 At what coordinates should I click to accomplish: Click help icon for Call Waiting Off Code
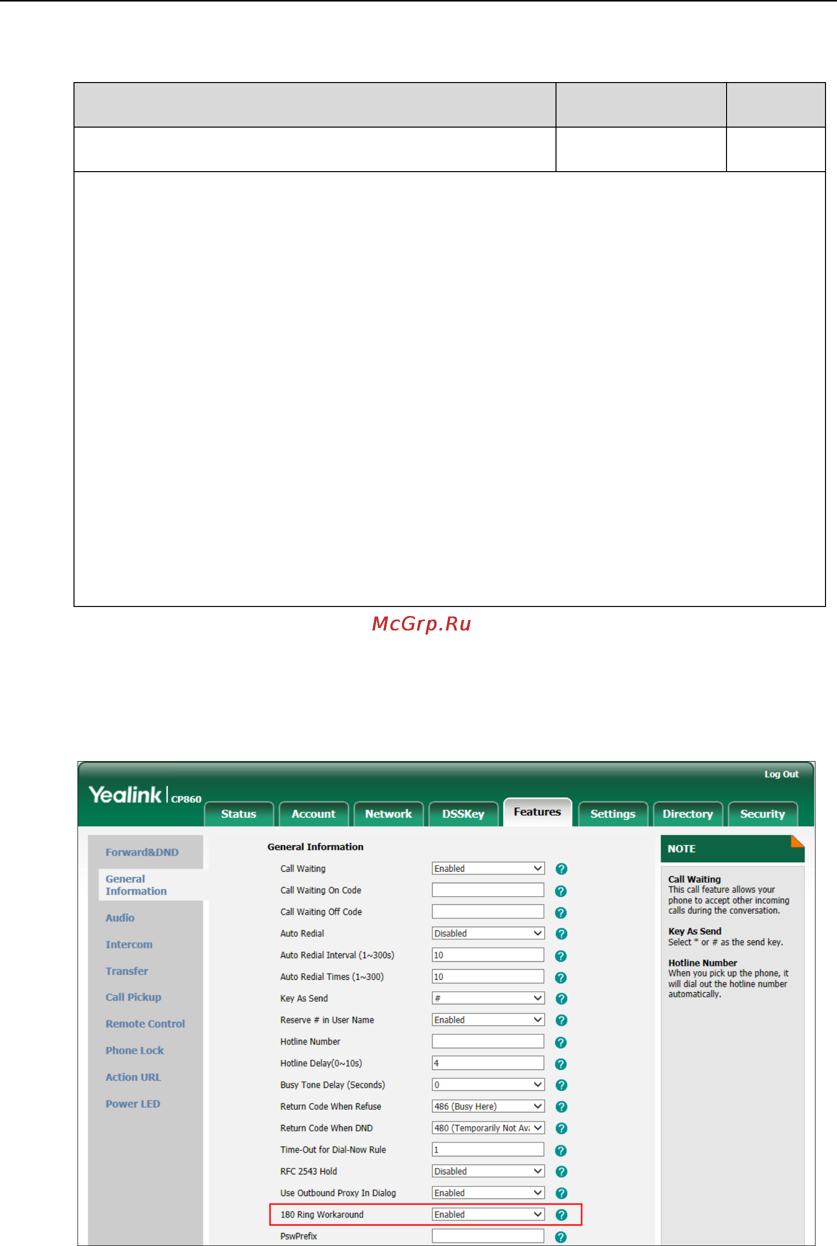561,913
